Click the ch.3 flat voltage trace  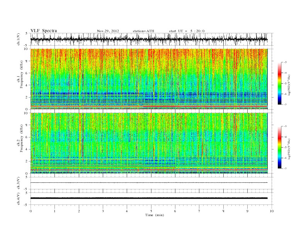pyautogui.click(x=149, y=183)
